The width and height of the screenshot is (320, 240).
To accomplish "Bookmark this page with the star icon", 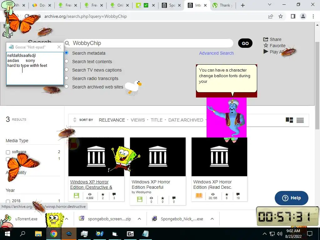I will pos(281,16).
